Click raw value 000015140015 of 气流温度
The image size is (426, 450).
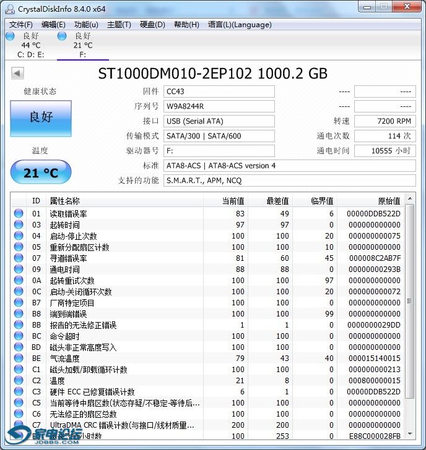click(x=374, y=358)
